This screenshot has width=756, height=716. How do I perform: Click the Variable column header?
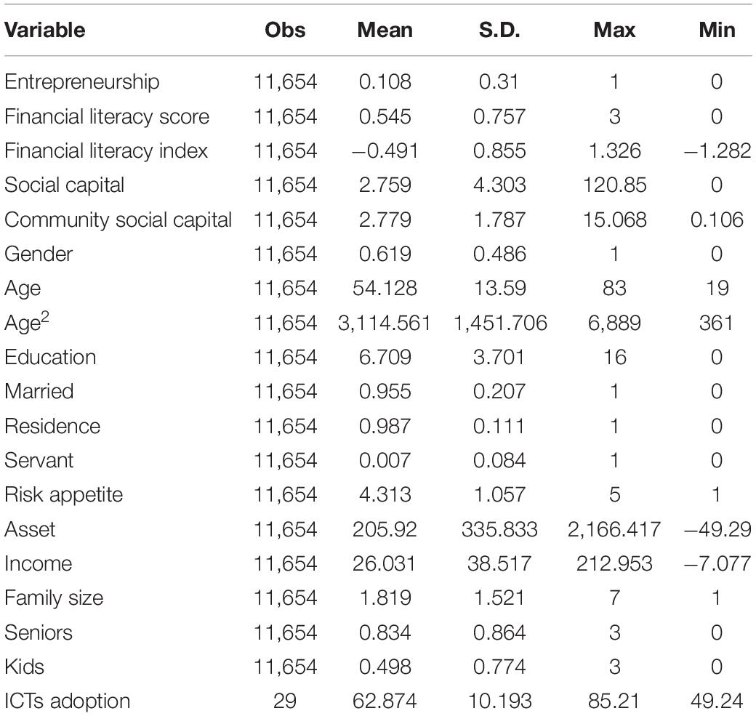[x=45, y=30]
